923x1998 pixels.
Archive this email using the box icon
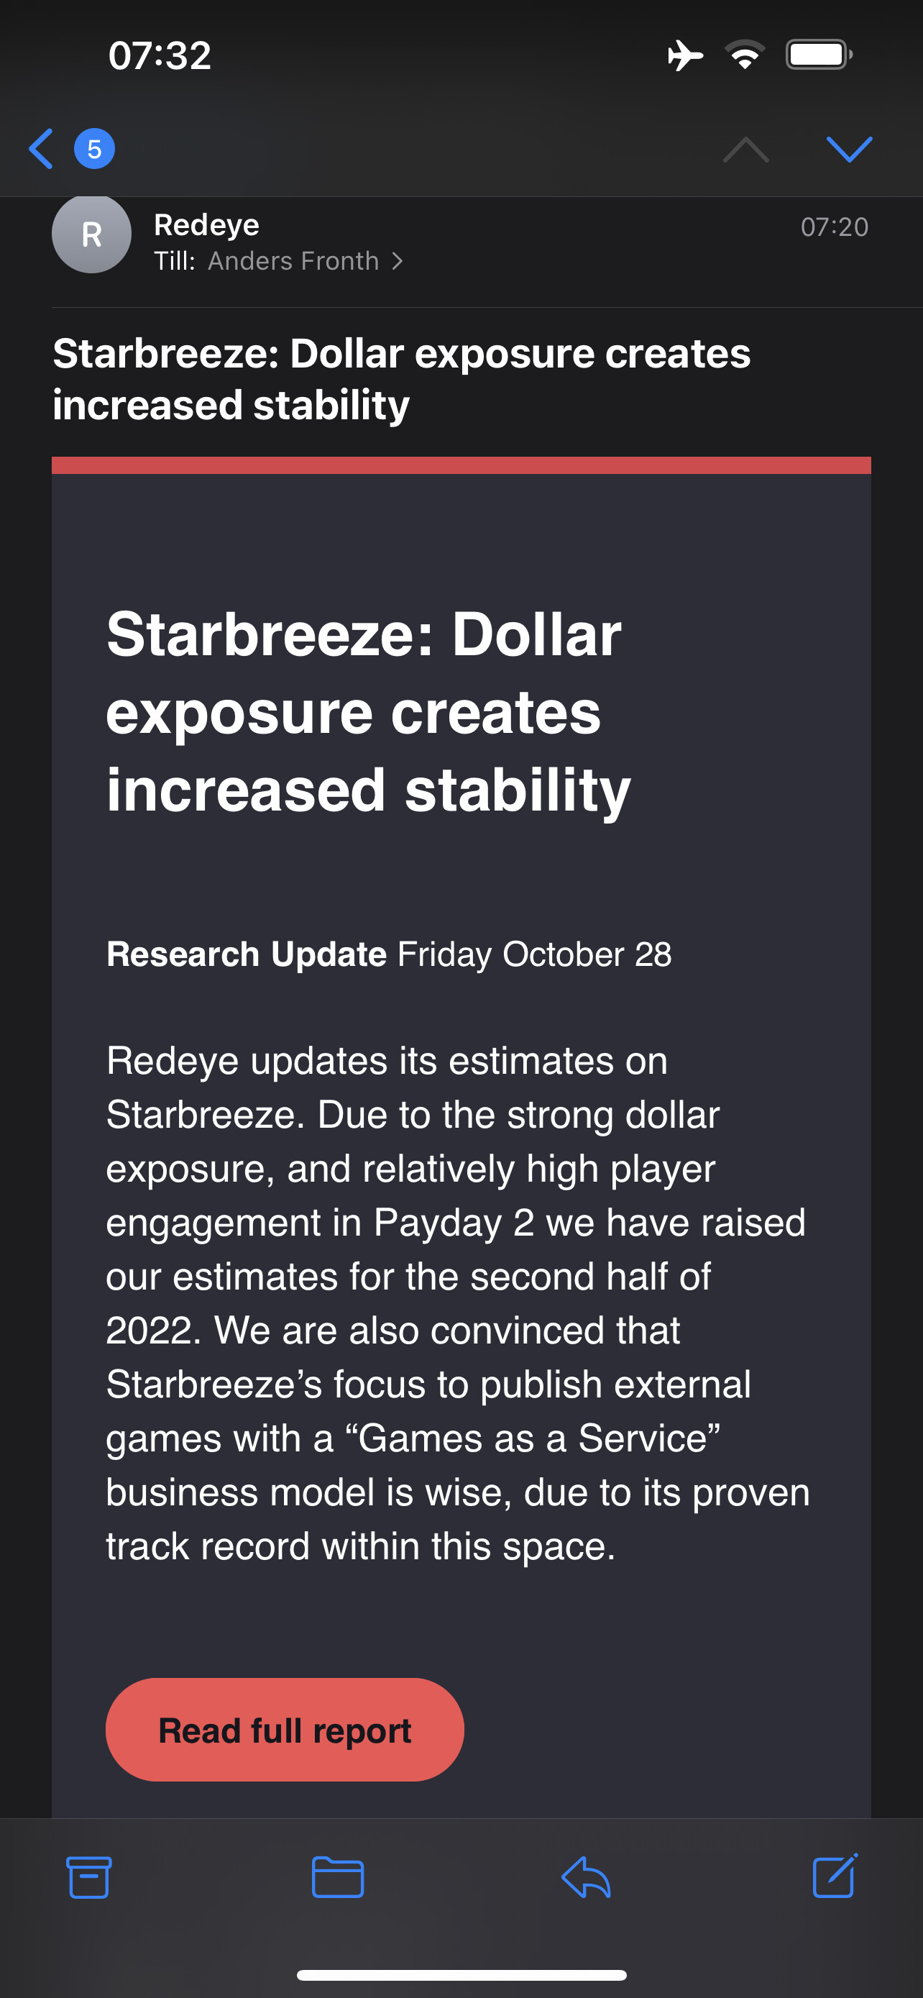89,1878
